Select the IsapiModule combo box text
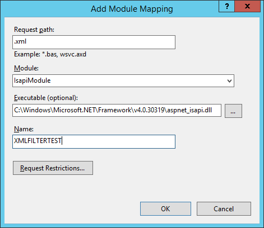 (33, 80)
